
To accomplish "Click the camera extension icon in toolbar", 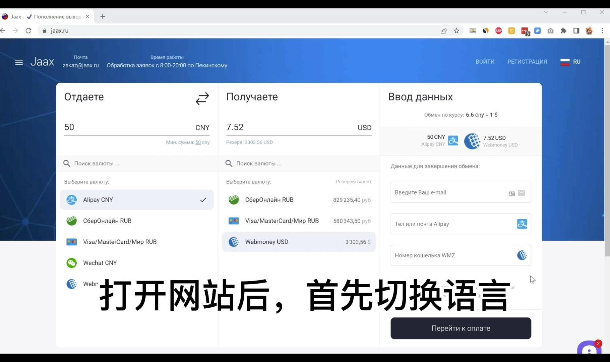I will coord(550,31).
